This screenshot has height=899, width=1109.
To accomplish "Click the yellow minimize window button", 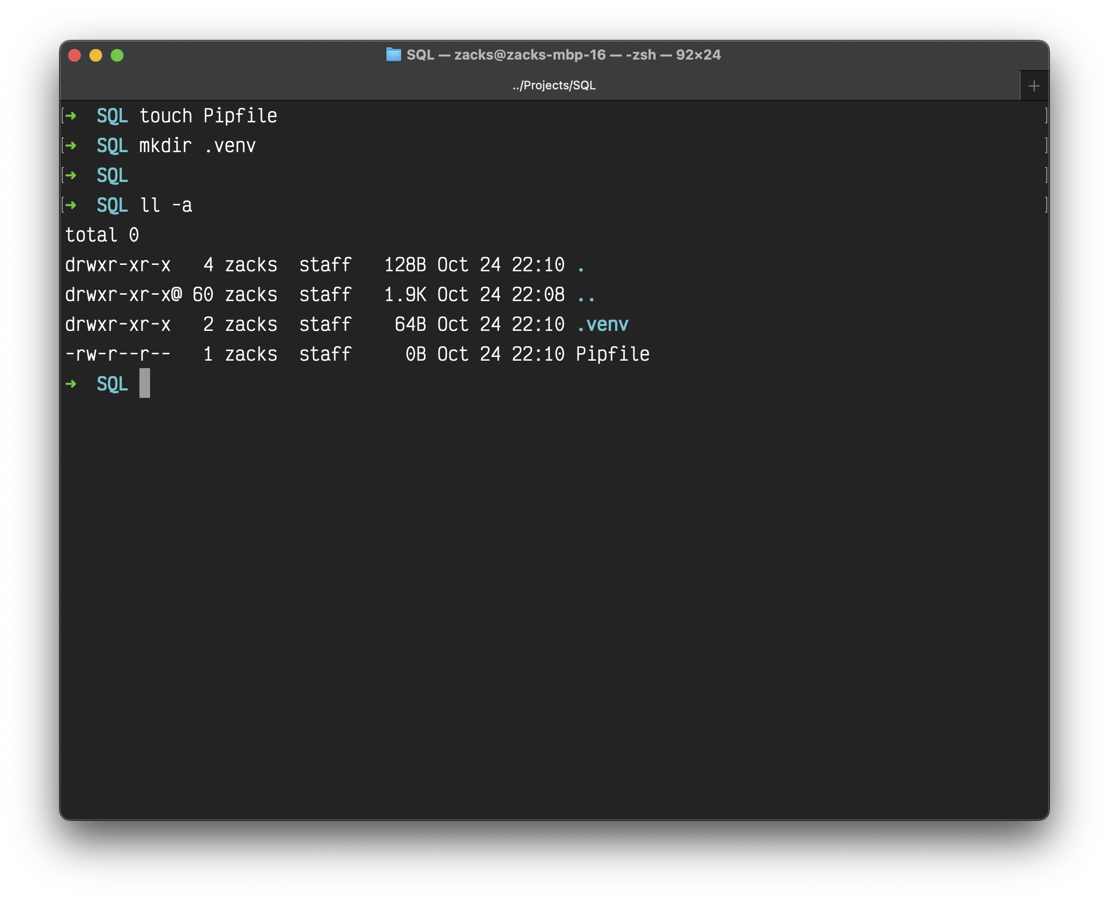I will 96,55.
